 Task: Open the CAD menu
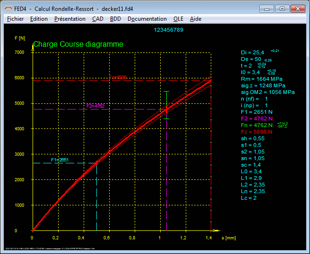click(x=98, y=19)
